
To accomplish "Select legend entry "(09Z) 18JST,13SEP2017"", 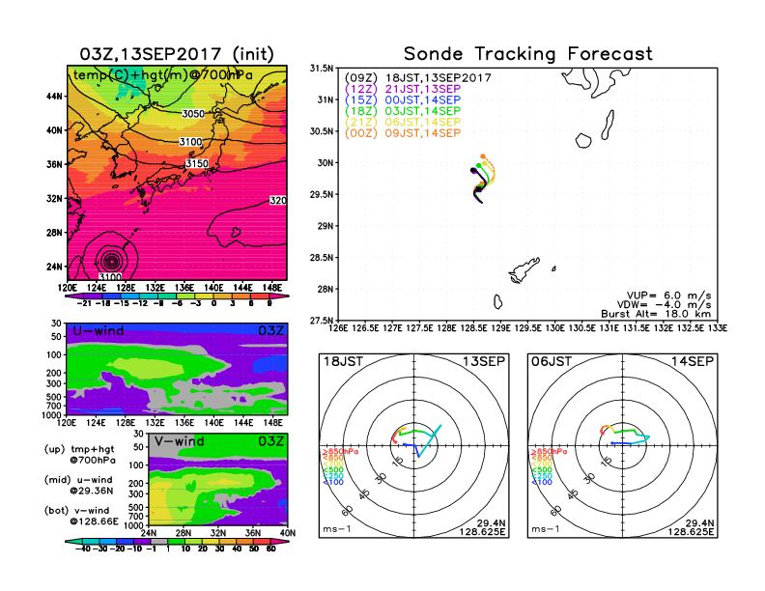I will pyautogui.click(x=417, y=77).
